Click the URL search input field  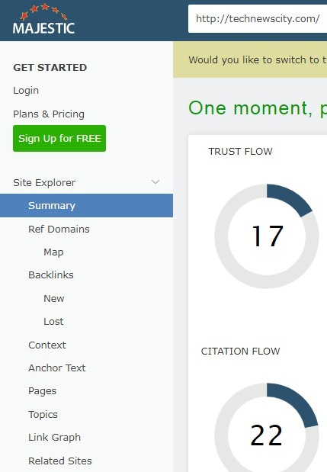(258, 18)
